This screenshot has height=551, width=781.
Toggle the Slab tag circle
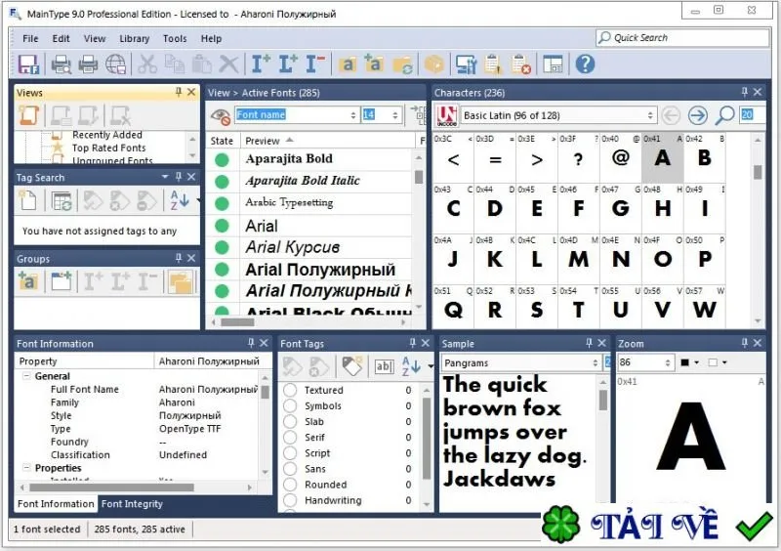pyautogui.click(x=290, y=422)
